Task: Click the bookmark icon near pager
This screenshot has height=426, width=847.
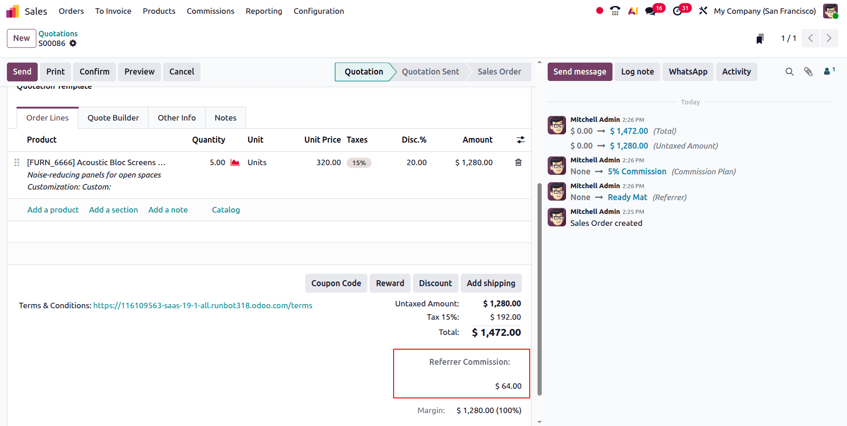Action: point(760,39)
